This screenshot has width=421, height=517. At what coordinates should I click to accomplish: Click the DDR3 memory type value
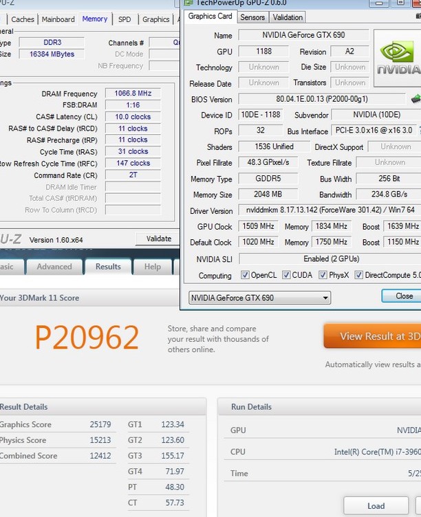(52, 42)
